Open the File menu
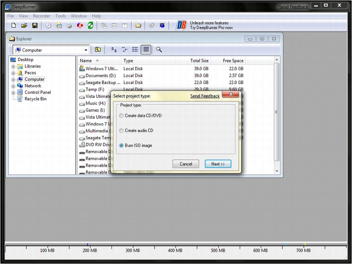Screen dimensions: 352x264 (x=11, y=16)
